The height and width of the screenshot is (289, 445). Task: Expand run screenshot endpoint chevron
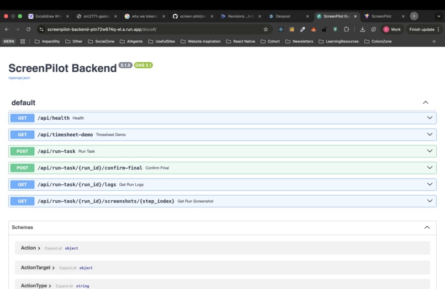click(430, 201)
